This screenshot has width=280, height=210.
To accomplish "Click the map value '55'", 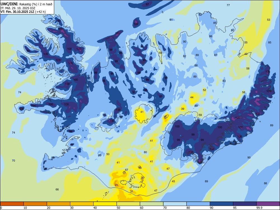I will point(246,42).
